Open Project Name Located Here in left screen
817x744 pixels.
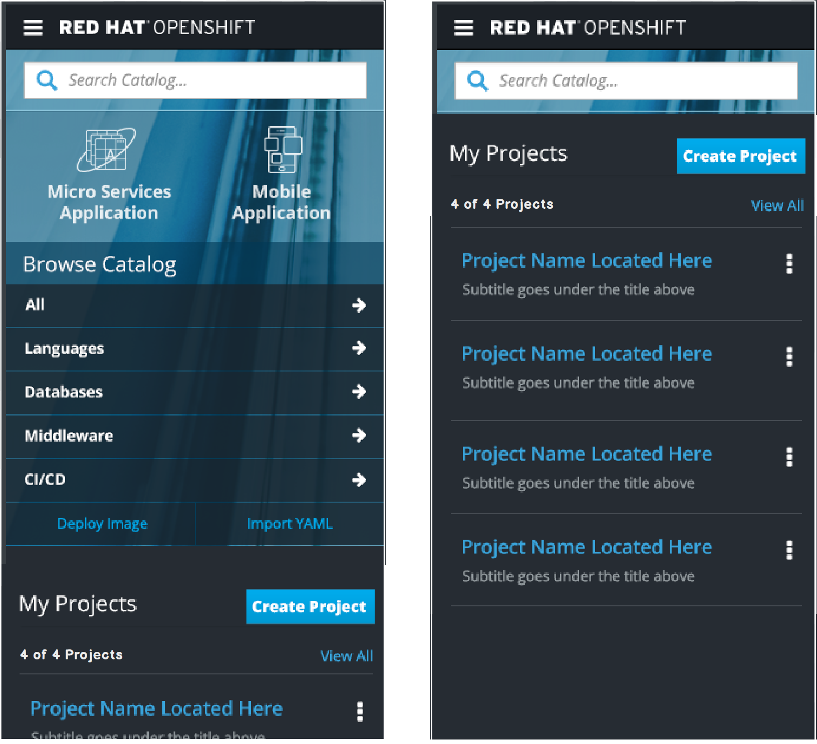tap(156, 709)
